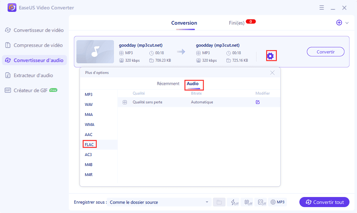The height and width of the screenshot is (213, 357).
Task: Expand the Enregistrer sous destination dropdown
Action: (x=207, y=202)
